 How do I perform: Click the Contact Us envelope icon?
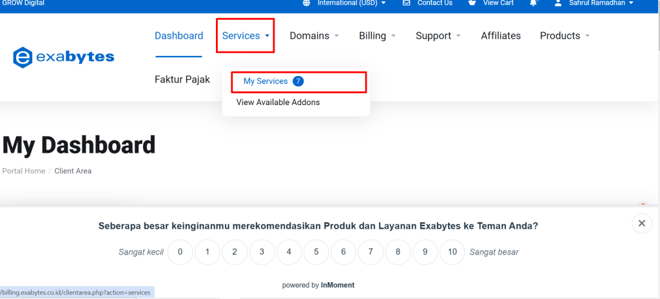click(x=406, y=3)
